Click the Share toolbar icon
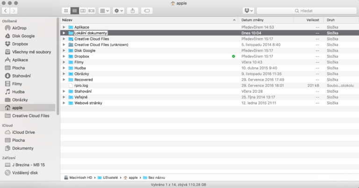Viewport: 359px width, 188px height. 133,10
